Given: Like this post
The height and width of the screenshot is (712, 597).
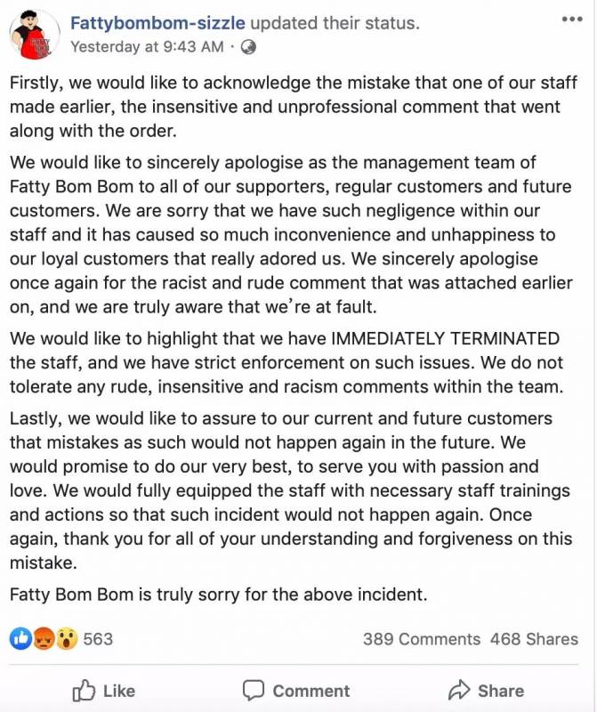Looking at the screenshot, I should click(103, 691).
